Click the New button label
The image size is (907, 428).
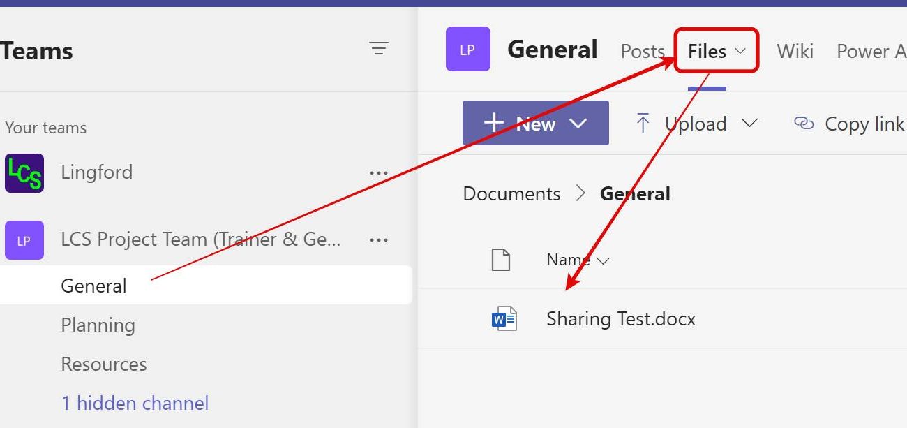point(536,124)
